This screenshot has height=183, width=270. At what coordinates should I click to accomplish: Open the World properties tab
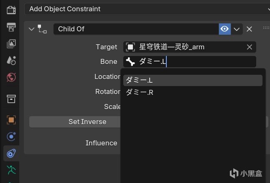11,77
